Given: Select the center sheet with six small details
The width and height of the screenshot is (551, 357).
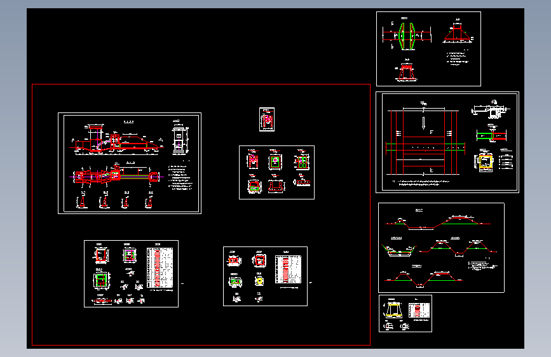Looking at the screenshot, I should click(x=276, y=173).
